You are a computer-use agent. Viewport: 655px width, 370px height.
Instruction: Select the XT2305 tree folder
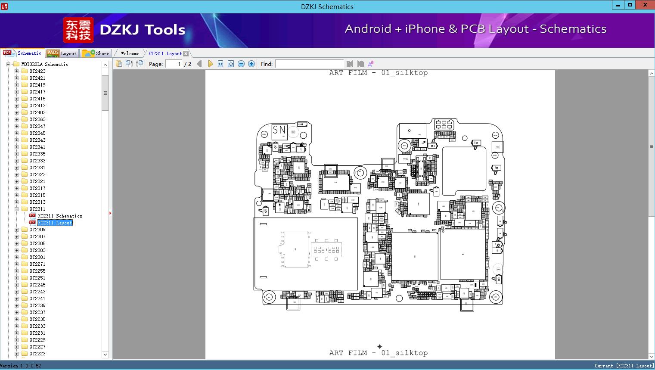[x=37, y=243]
